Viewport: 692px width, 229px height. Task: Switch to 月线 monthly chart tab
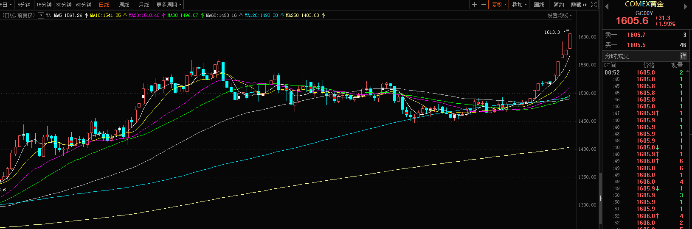[x=144, y=5]
